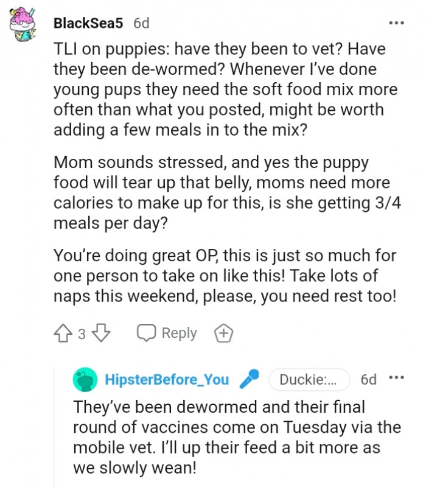The image size is (426, 487).
Task: Click the vote count number 3
Action: [82, 334]
